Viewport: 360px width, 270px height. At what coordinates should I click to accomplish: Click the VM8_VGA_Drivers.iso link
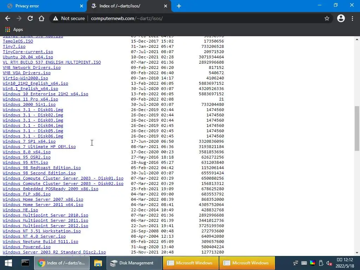27,73
